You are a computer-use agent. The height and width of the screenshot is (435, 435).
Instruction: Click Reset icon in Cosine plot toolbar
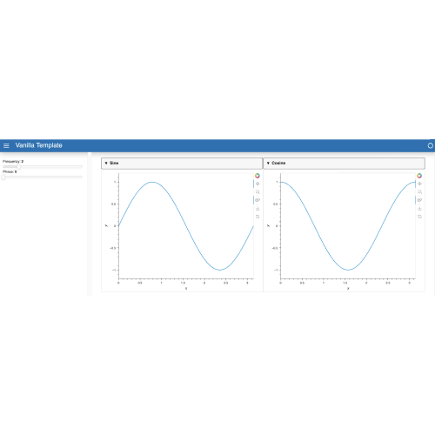point(419,217)
